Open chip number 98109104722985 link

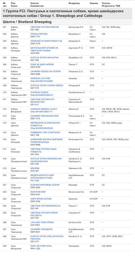click(x=44, y=81)
